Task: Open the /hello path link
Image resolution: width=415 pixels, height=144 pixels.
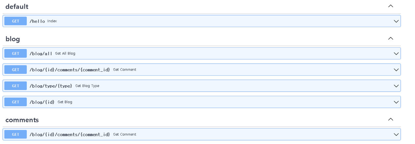Action: pyautogui.click(x=37, y=21)
